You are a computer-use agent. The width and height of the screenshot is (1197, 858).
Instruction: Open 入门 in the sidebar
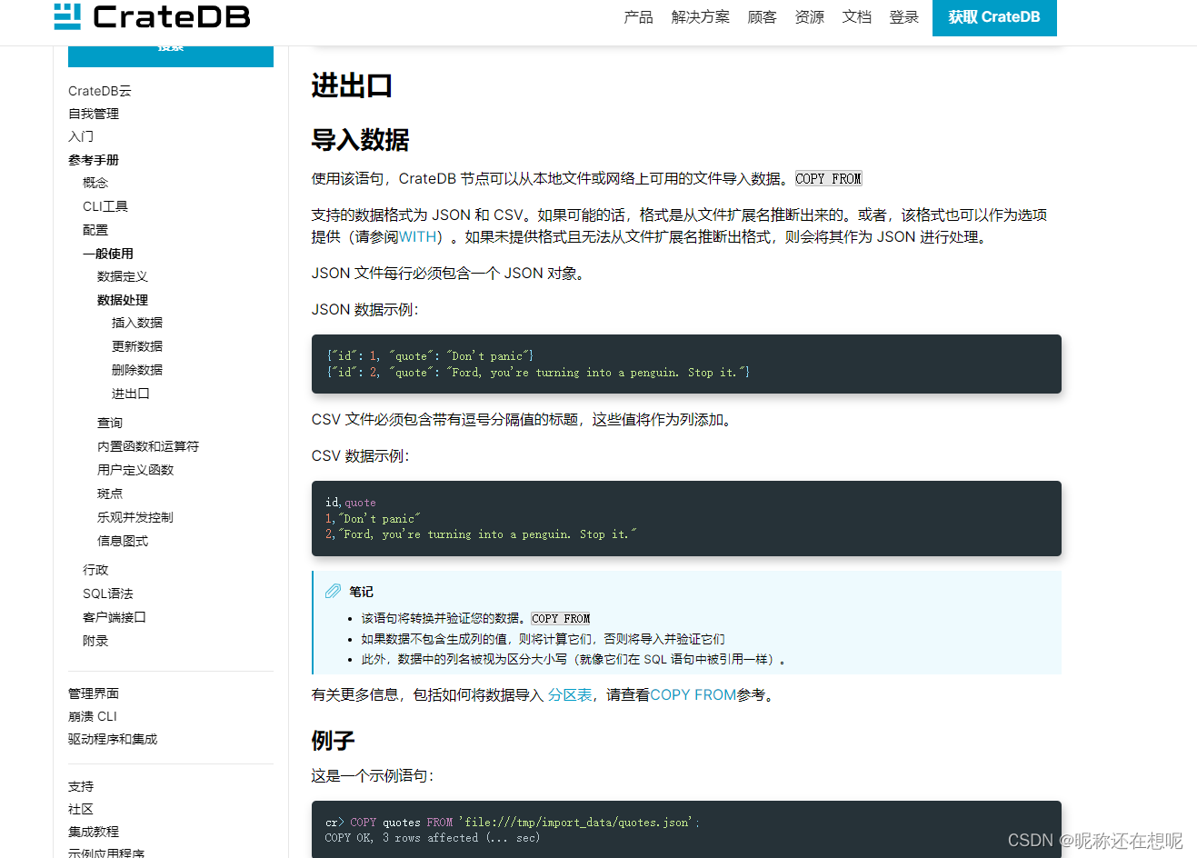tap(81, 136)
